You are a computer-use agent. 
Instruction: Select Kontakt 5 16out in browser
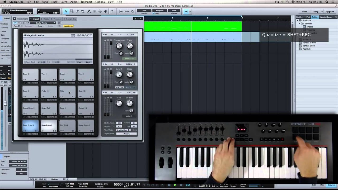pyautogui.click(x=309, y=42)
